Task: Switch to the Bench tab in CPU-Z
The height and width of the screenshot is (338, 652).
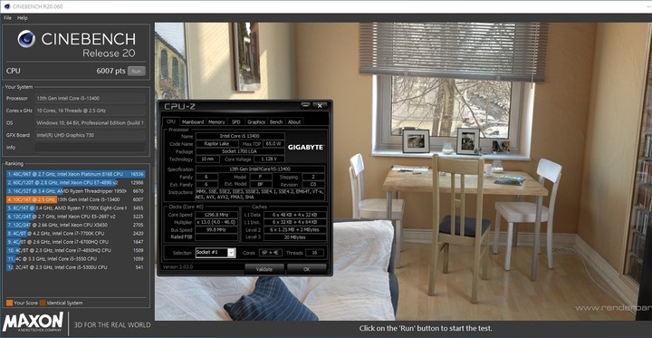Action: tap(276, 122)
